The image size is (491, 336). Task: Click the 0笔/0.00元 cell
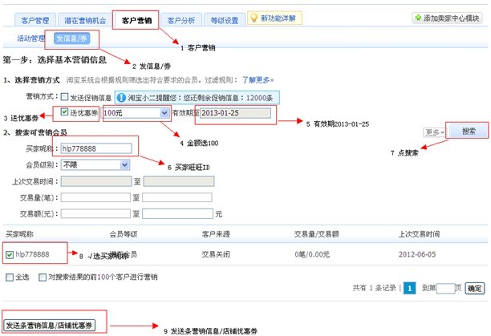[312, 254]
